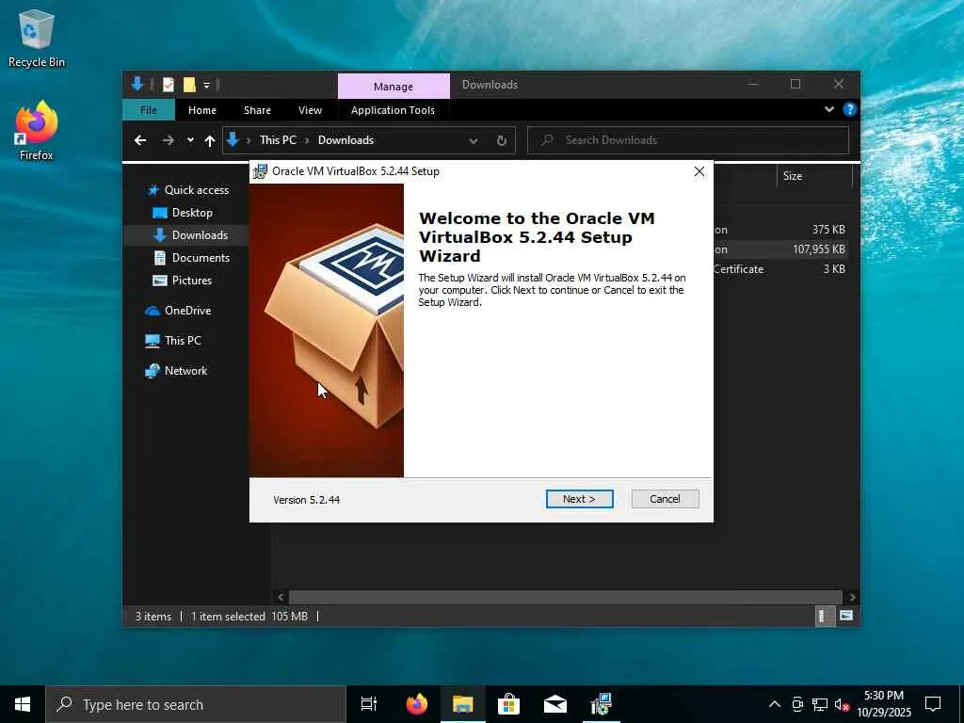Open Microsoft Store from taskbar
Image resolution: width=964 pixels, height=723 pixels.
pos(509,704)
